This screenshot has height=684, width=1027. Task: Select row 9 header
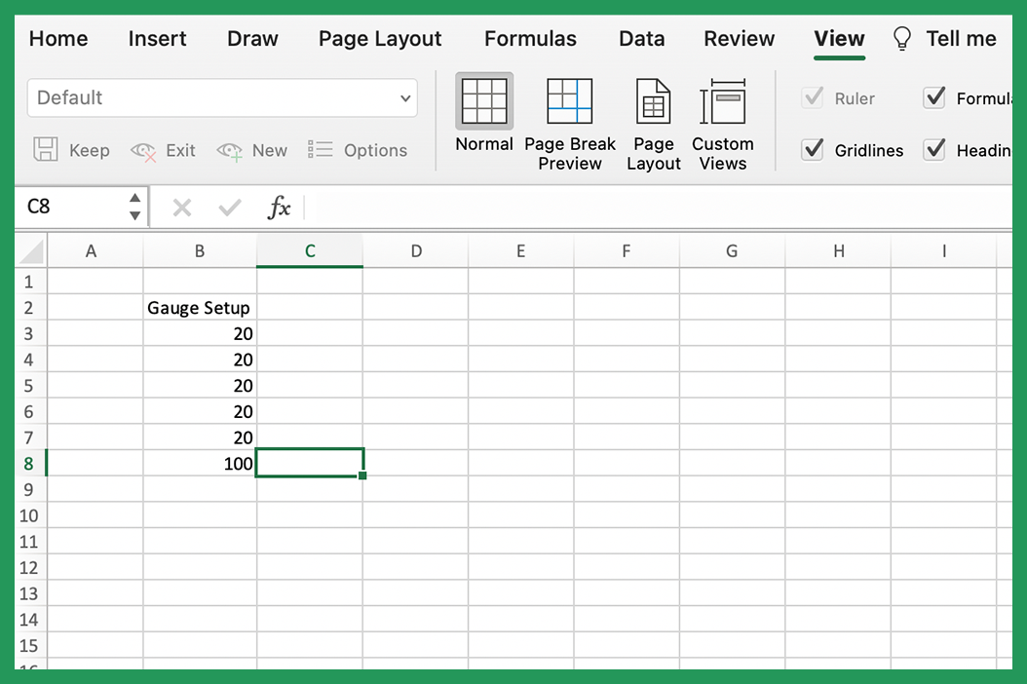click(29, 489)
